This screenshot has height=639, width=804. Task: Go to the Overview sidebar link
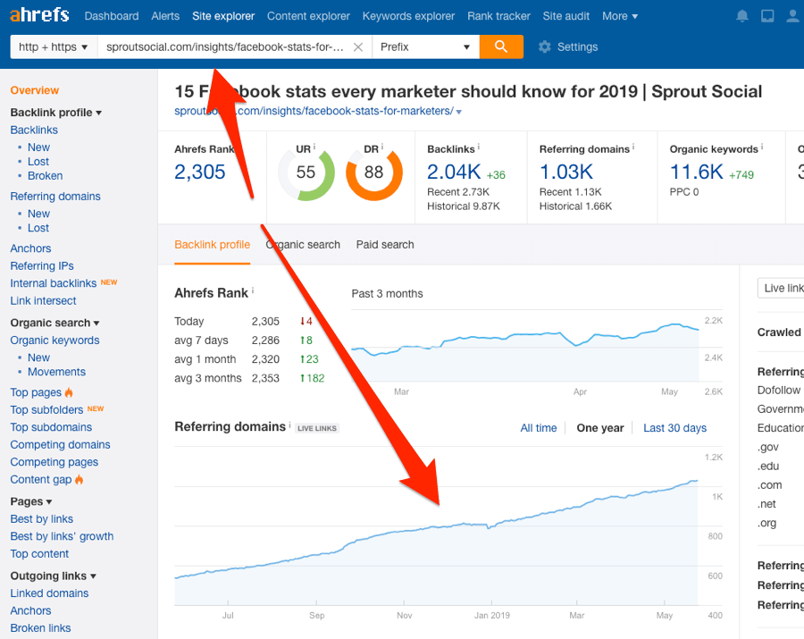[x=34, y=90]
